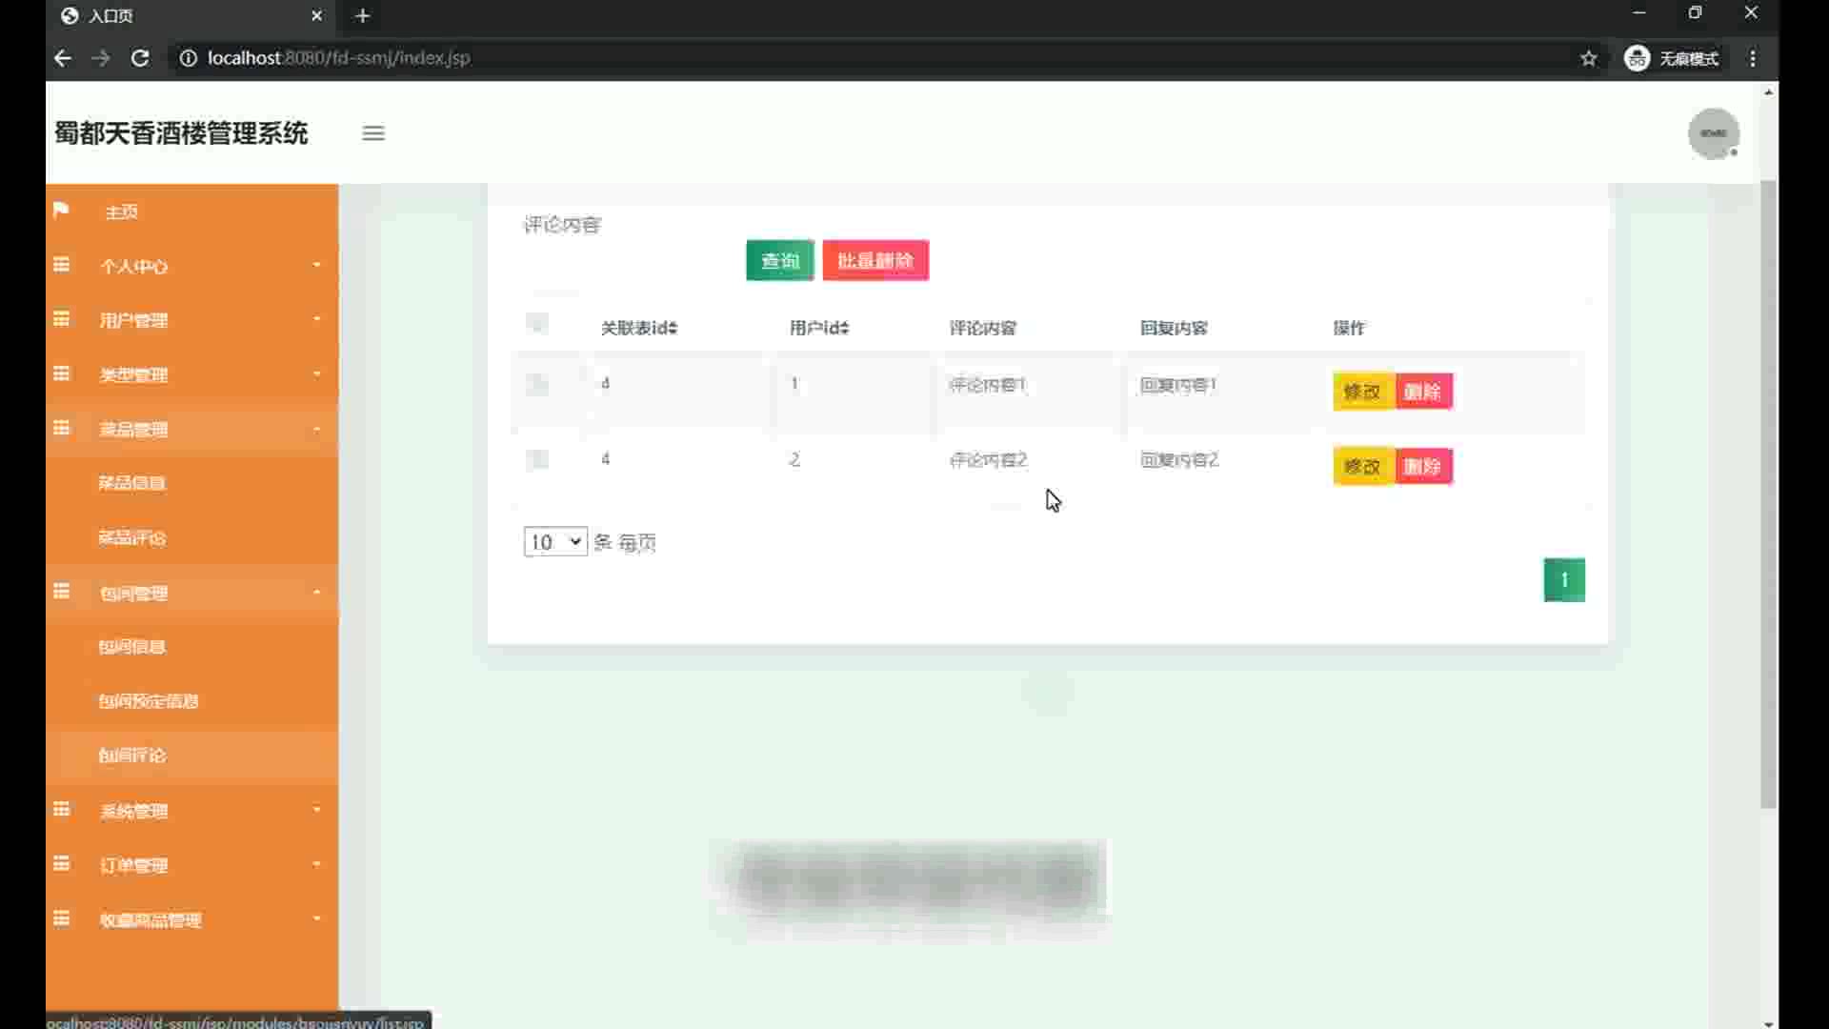
Task: Collapse the 包间管理 arrow
Action: [317, 592]
